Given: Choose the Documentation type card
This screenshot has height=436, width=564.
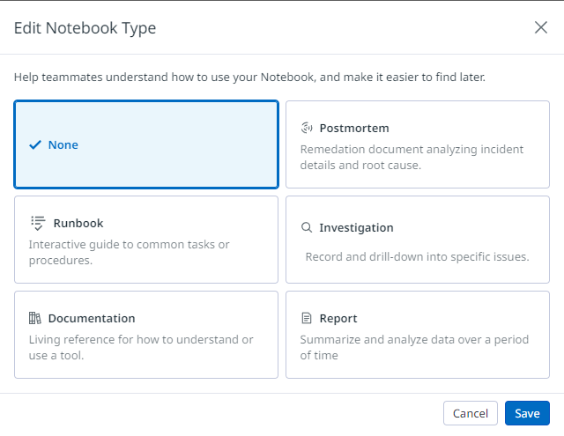Looking at the screenshot, I should pos(146,335).
